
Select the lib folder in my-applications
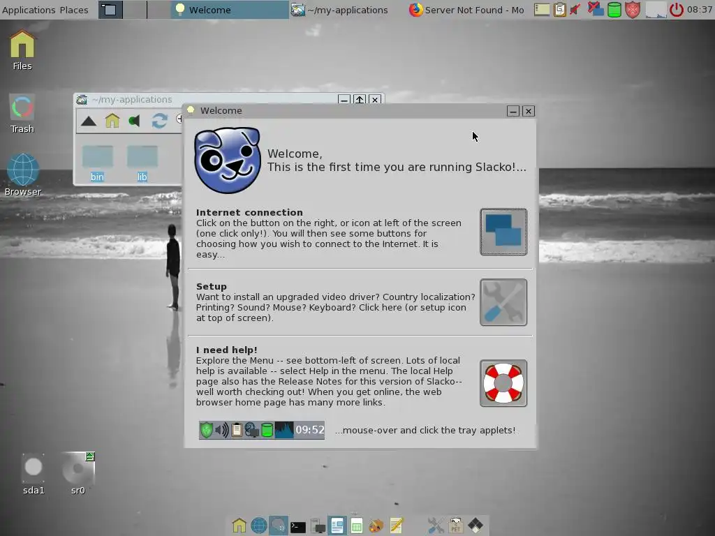(142, 163)
